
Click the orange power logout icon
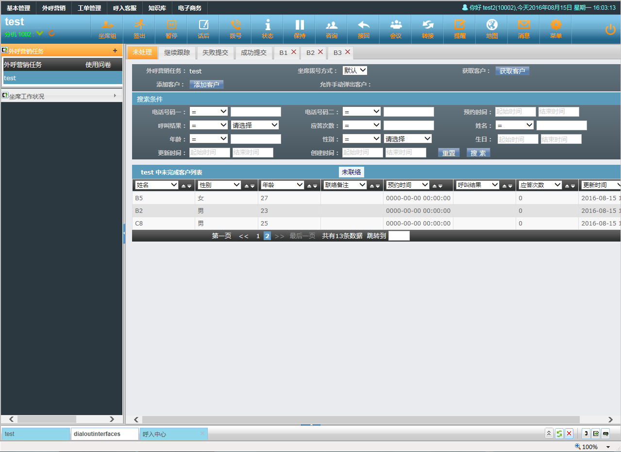[610, 30]
